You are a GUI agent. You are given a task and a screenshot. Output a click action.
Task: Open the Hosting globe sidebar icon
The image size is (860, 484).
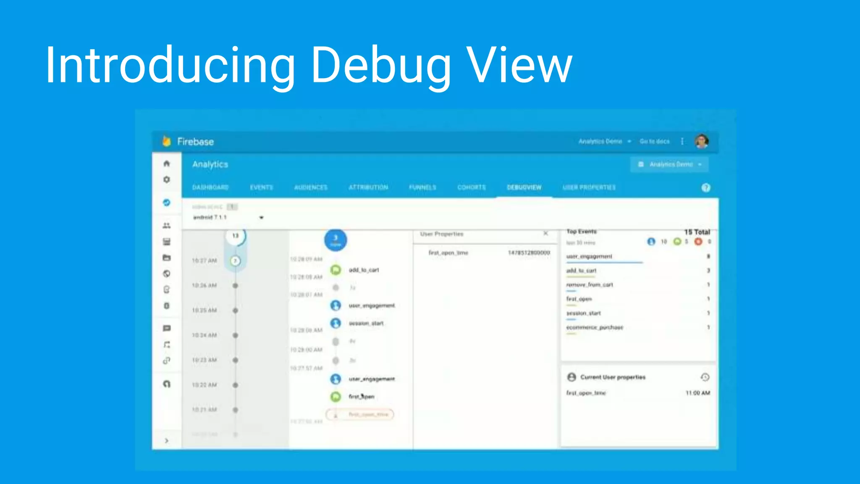167,274
